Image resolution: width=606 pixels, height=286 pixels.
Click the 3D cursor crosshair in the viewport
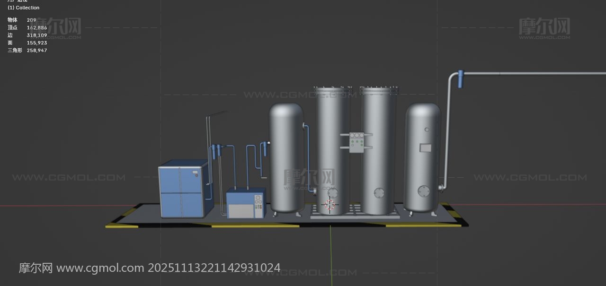click(330, 205)
